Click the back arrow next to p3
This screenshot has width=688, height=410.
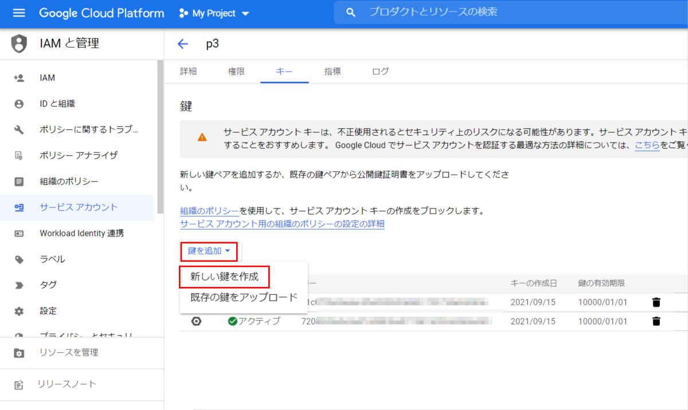183,44
